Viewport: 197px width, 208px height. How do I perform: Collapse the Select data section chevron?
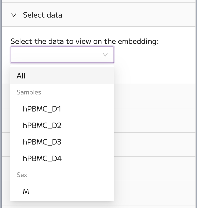[14, 15]
